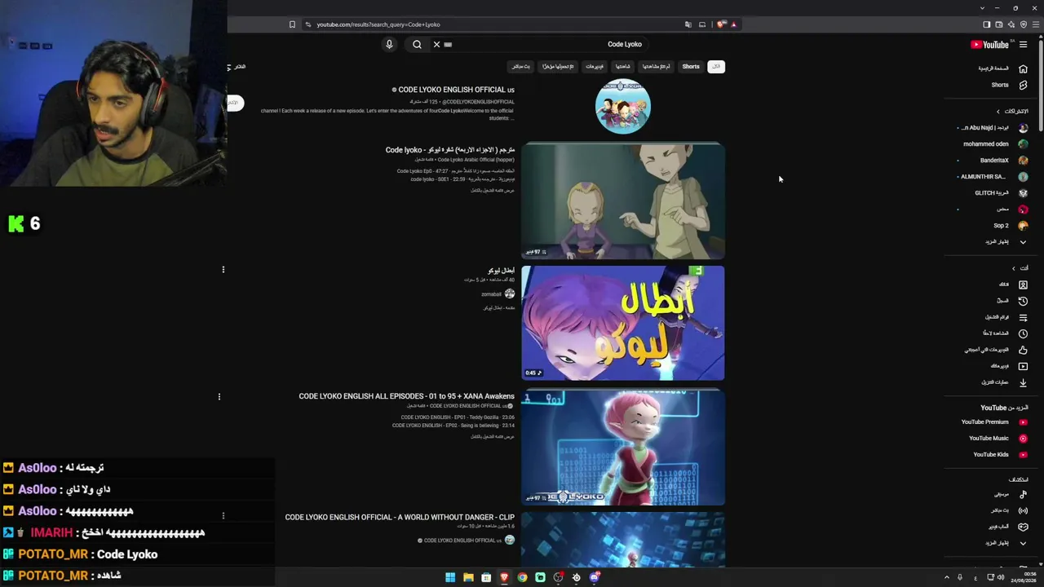Click the magnifier search button
Screen dimensions: 1044x587
tap(417, 44)
